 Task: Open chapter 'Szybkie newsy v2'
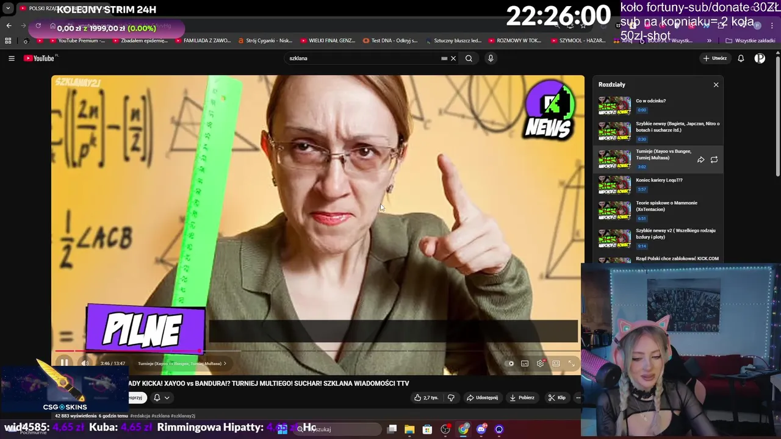(x=658, y=238)
